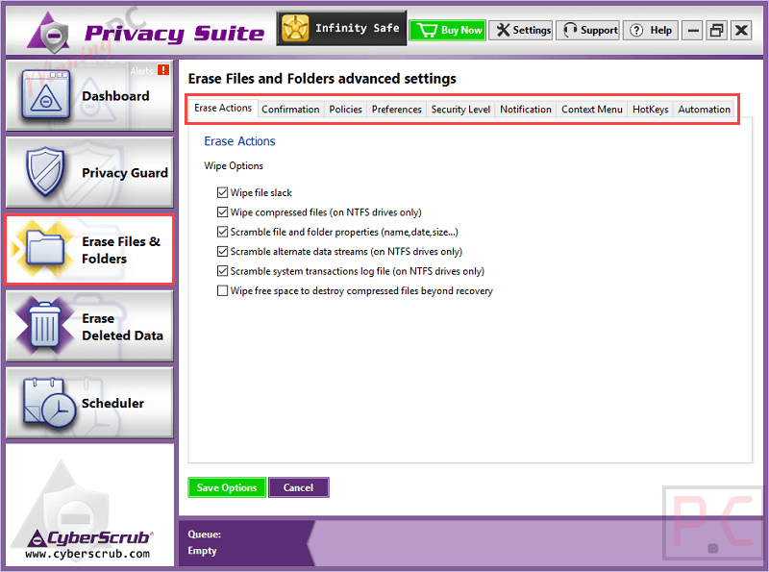The width and height of the screenshot is (769, 572).
Task: Click the Support headset icon
Action: 570,30
